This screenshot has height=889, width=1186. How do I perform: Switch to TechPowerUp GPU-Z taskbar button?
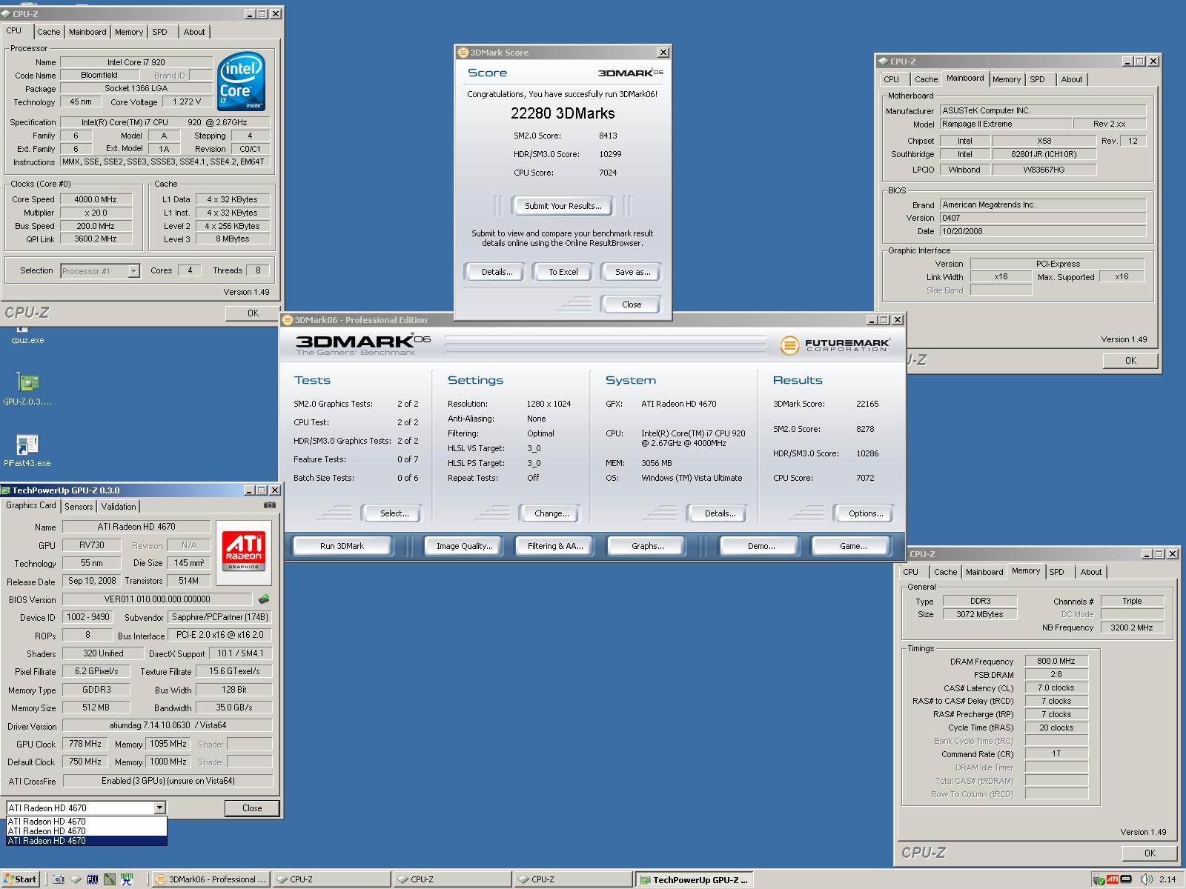point(695,879)
